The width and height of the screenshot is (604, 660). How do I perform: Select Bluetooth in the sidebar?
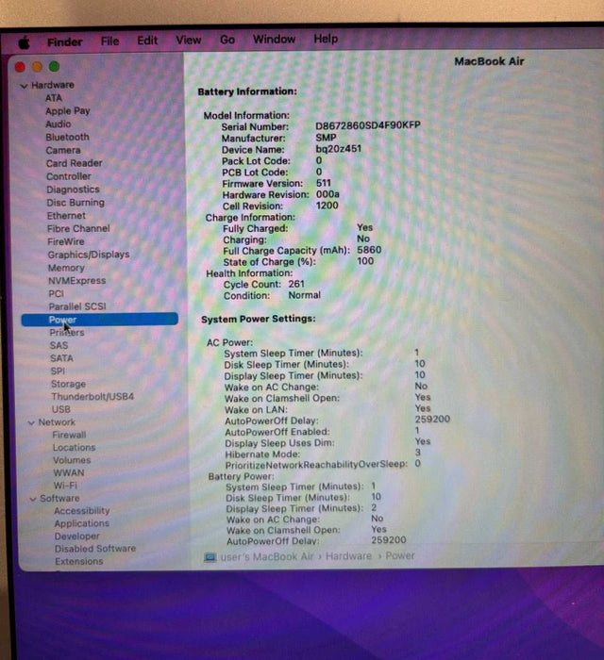[67, 138]
